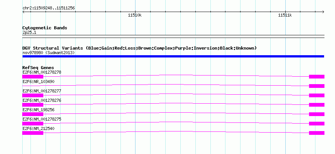Click the intron line of NM_001278278

tap(176, 75)
